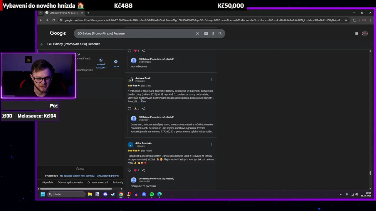The width and height of the screenshot is (376, 211).
Task: Open Jitka Brodská reviewer profile name
Action: [x=143, y=143]
